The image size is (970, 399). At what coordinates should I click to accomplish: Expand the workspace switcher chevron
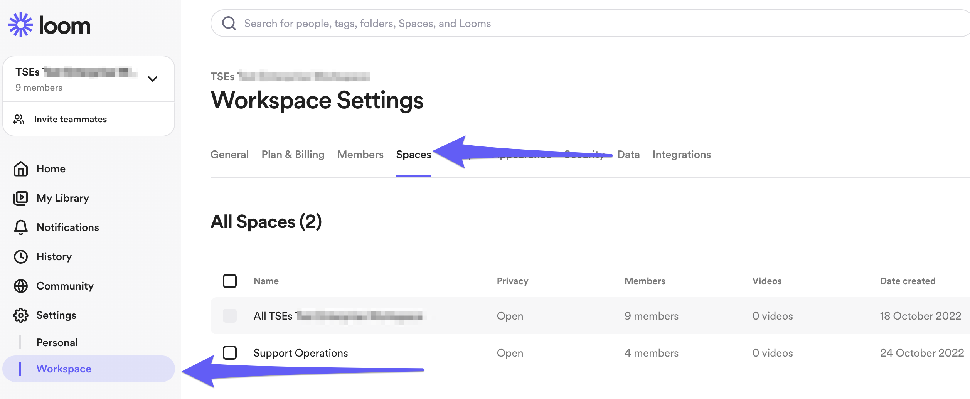(x=153, y=79)
